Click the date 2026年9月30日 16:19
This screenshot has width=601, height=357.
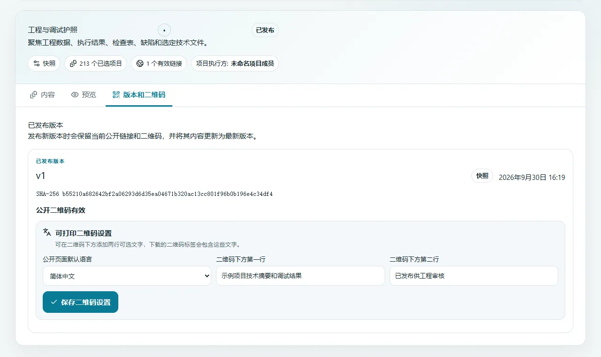point(532,178)
